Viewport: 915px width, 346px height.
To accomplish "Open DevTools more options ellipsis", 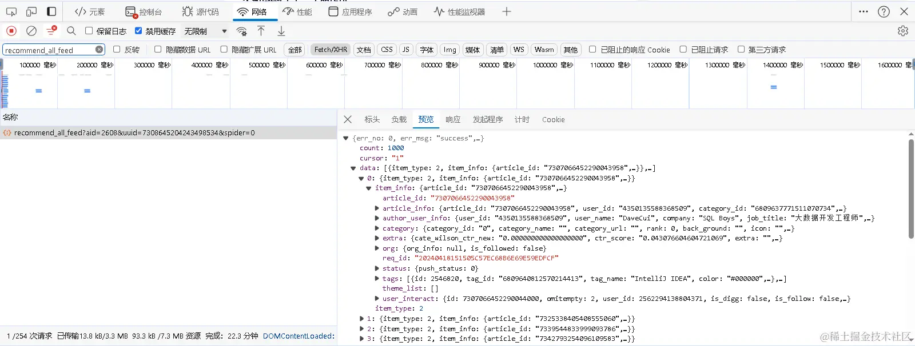I will coord(864,11).
